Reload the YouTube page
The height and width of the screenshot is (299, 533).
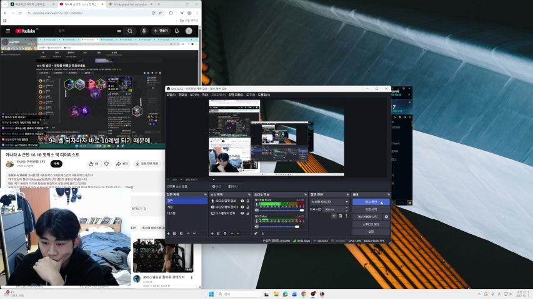(x=20, y=12)
